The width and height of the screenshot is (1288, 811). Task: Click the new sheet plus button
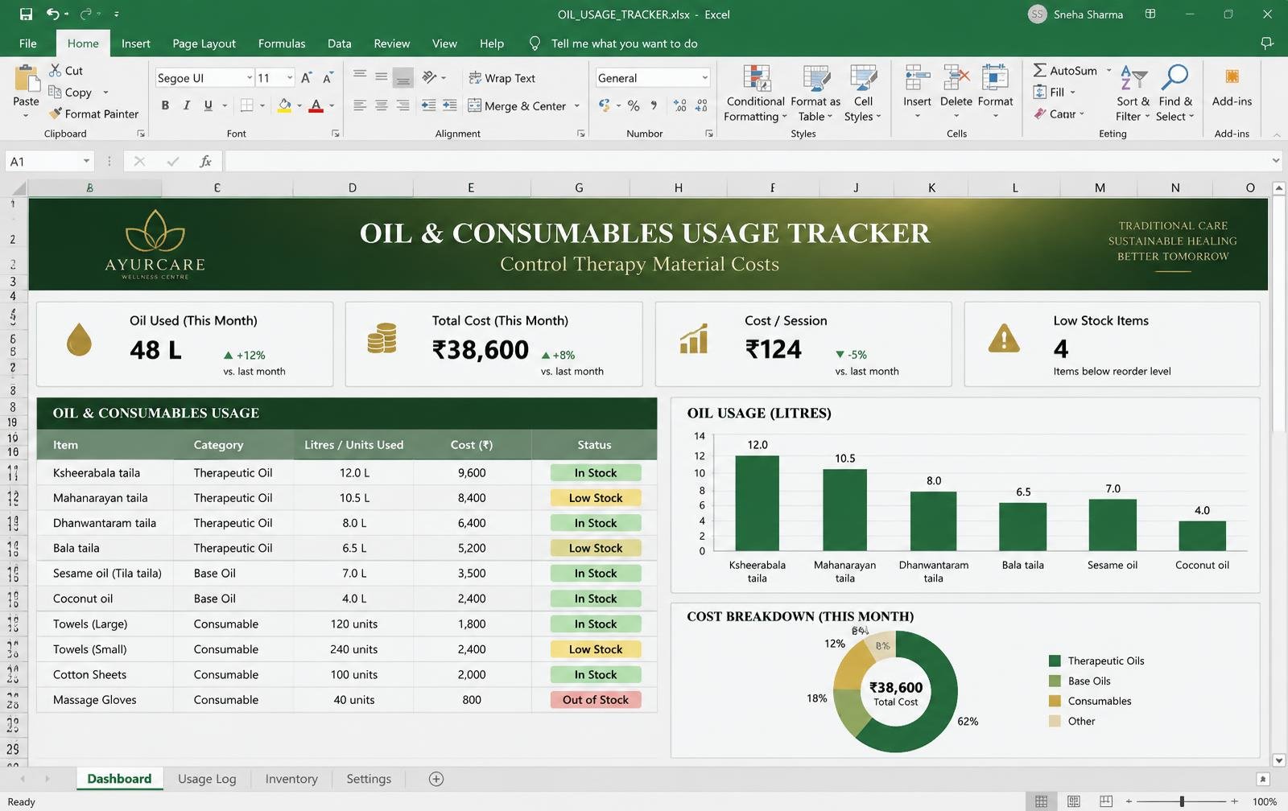pyautogui.click(x=436, y=779)
